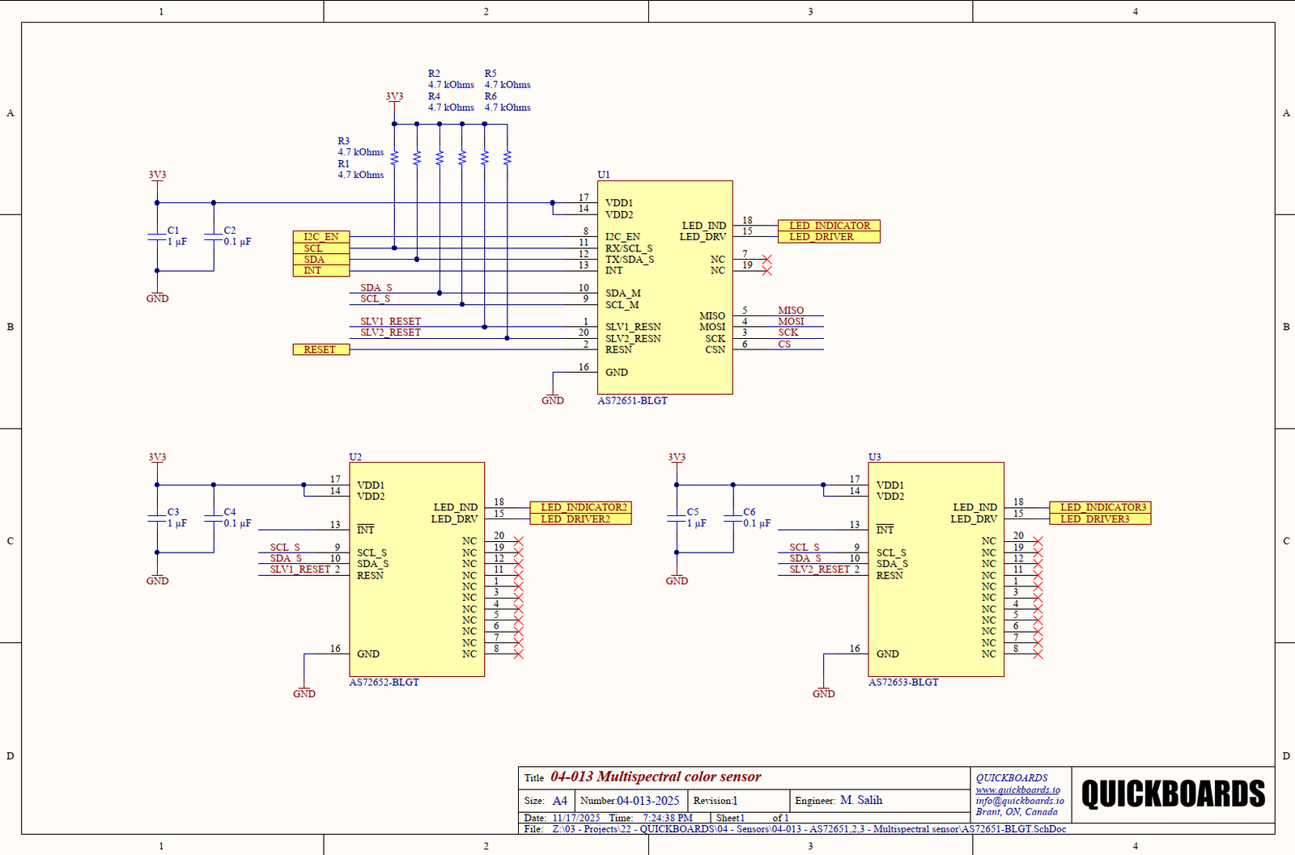Select capacitor C6 symbol near U3

click(733, 518)
